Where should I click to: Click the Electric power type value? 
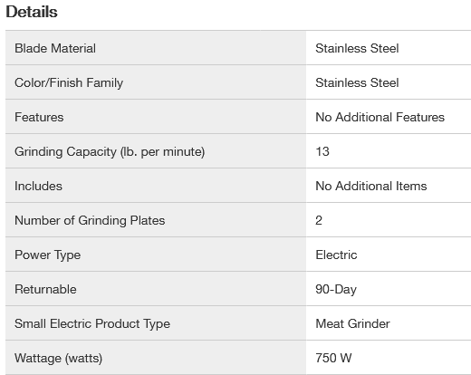[336, 255]
